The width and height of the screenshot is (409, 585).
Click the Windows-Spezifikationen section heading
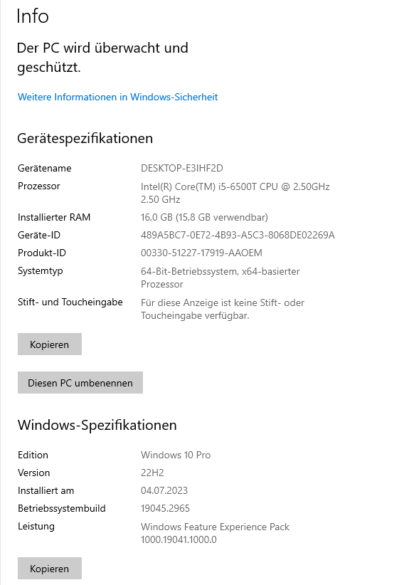point(97,426)
